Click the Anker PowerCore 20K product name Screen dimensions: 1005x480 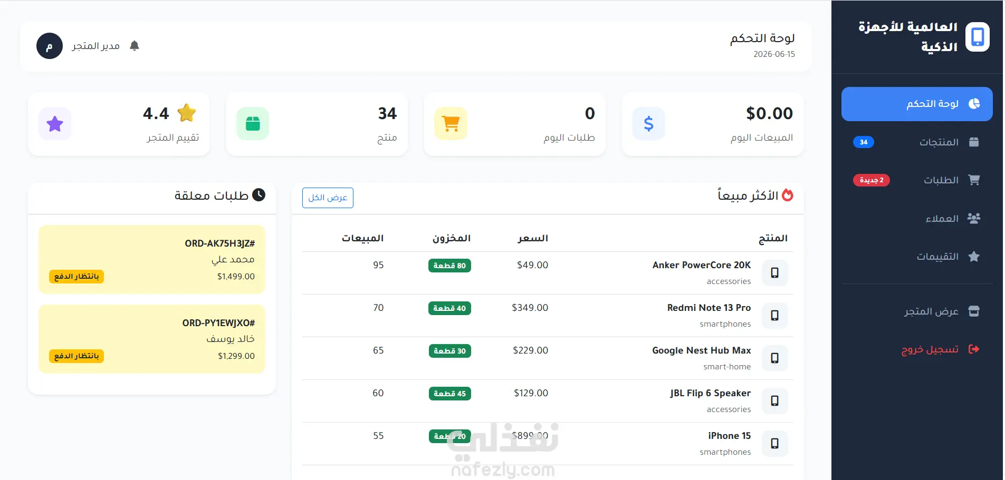[702, 265]
